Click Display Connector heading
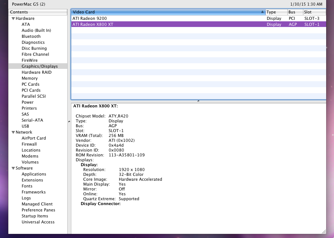Viewport: 334px width, 238px height. (100, 204)
